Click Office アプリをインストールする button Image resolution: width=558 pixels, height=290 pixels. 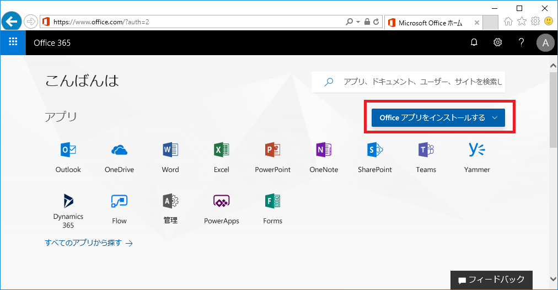(x=438, y=118)
